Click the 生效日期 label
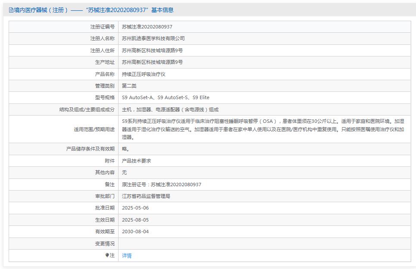Screen dimensions: 416x269 pos(105,220)
